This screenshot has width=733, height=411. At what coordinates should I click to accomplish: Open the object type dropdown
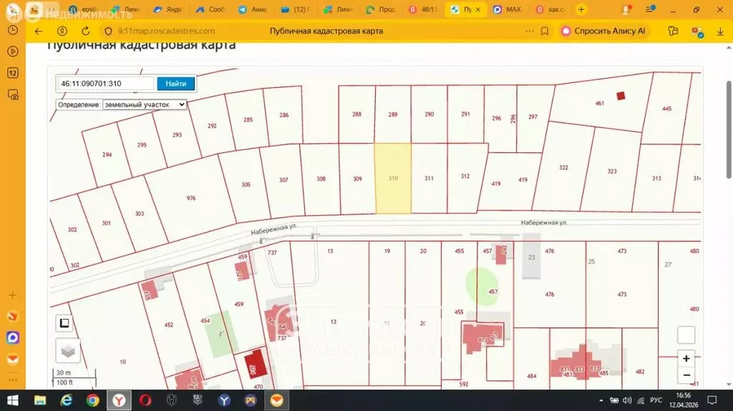point(145,104)
